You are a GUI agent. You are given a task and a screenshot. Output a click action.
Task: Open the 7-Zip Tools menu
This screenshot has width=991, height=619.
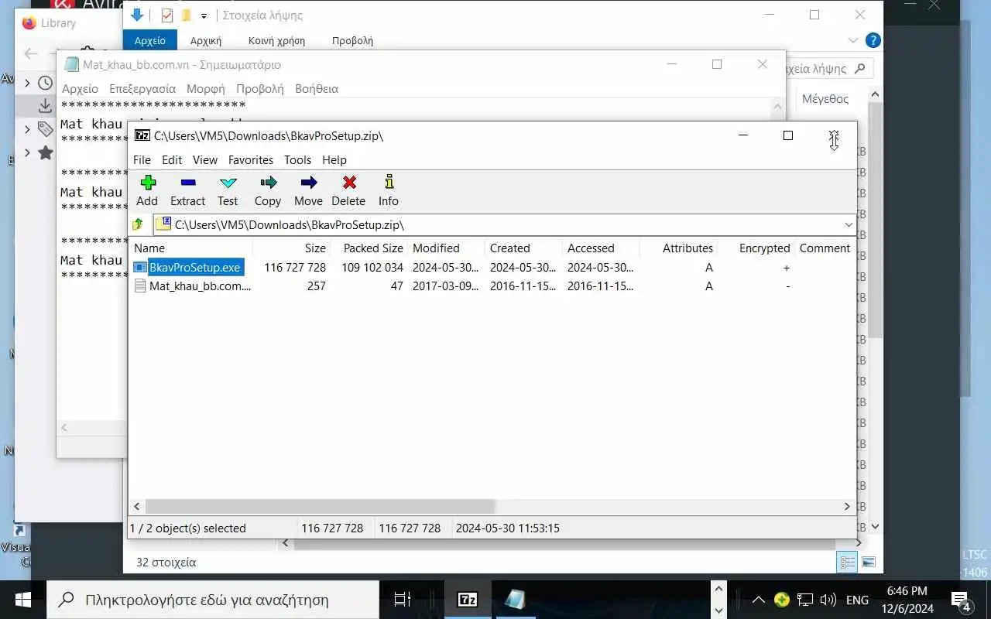297,159
